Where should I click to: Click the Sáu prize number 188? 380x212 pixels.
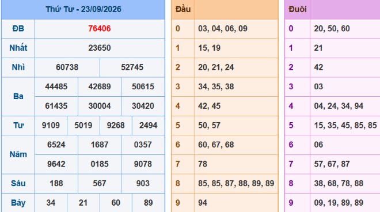(x=56, y=183)
